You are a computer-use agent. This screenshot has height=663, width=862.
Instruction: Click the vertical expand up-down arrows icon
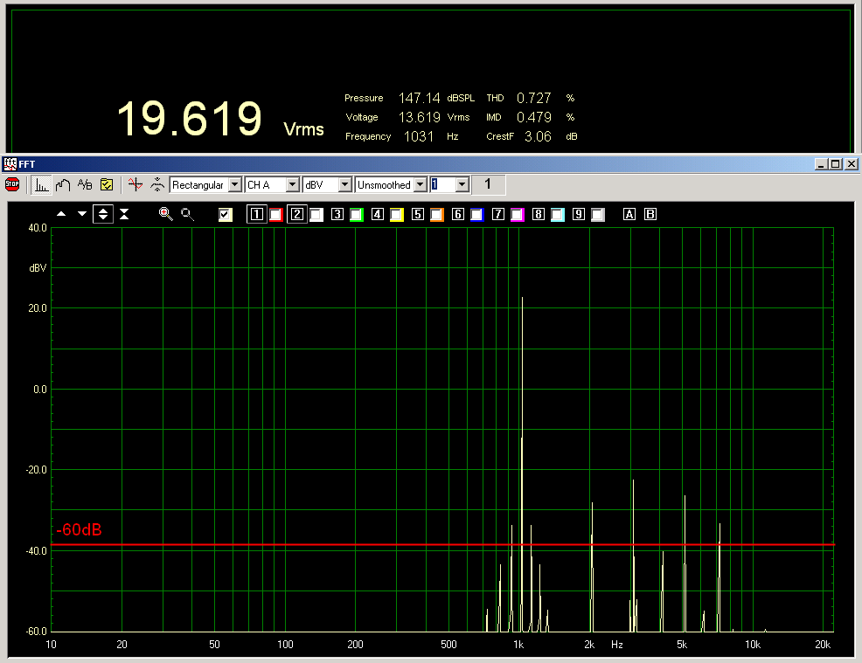coord(103,214)
